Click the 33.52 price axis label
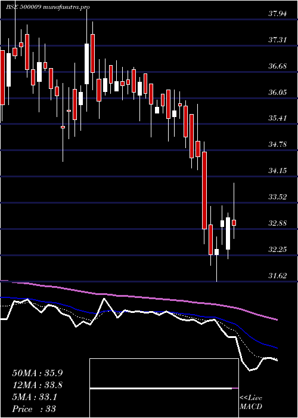The height and width of the screenshot is (418, 298). 278,197
